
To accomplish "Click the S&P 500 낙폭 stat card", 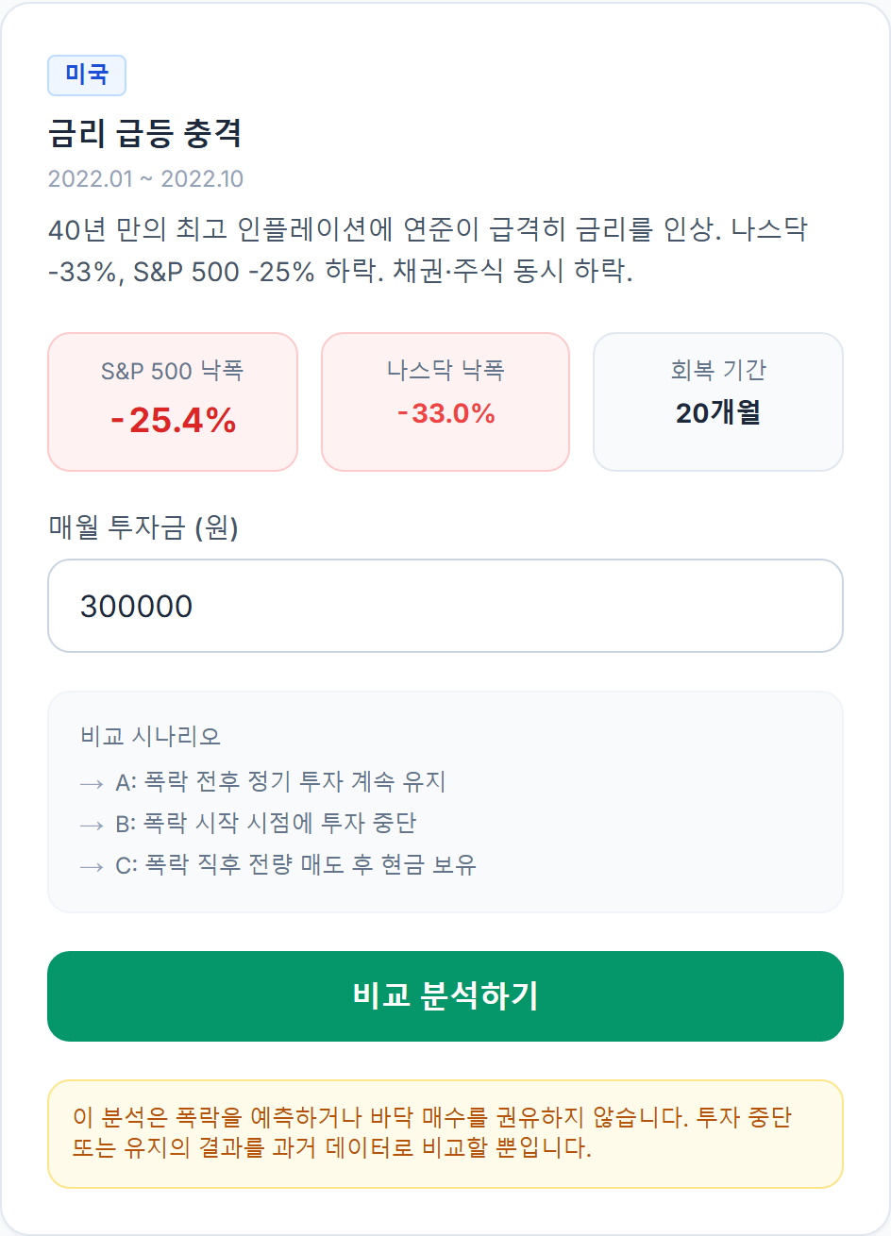I will 173,401.
